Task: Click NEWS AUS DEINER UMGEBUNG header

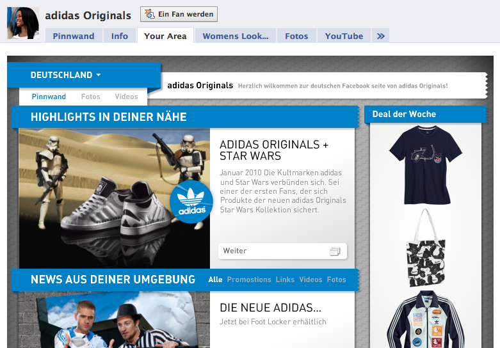Action: (x=113, y=280)
